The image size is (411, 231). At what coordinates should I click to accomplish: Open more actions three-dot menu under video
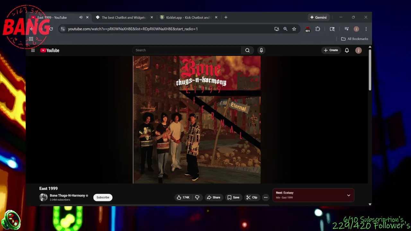tap(266, 197)
